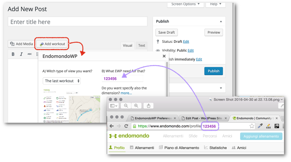Click the Italic formatting icon
This screenshot has height=162, width=291.
[21, 54]
